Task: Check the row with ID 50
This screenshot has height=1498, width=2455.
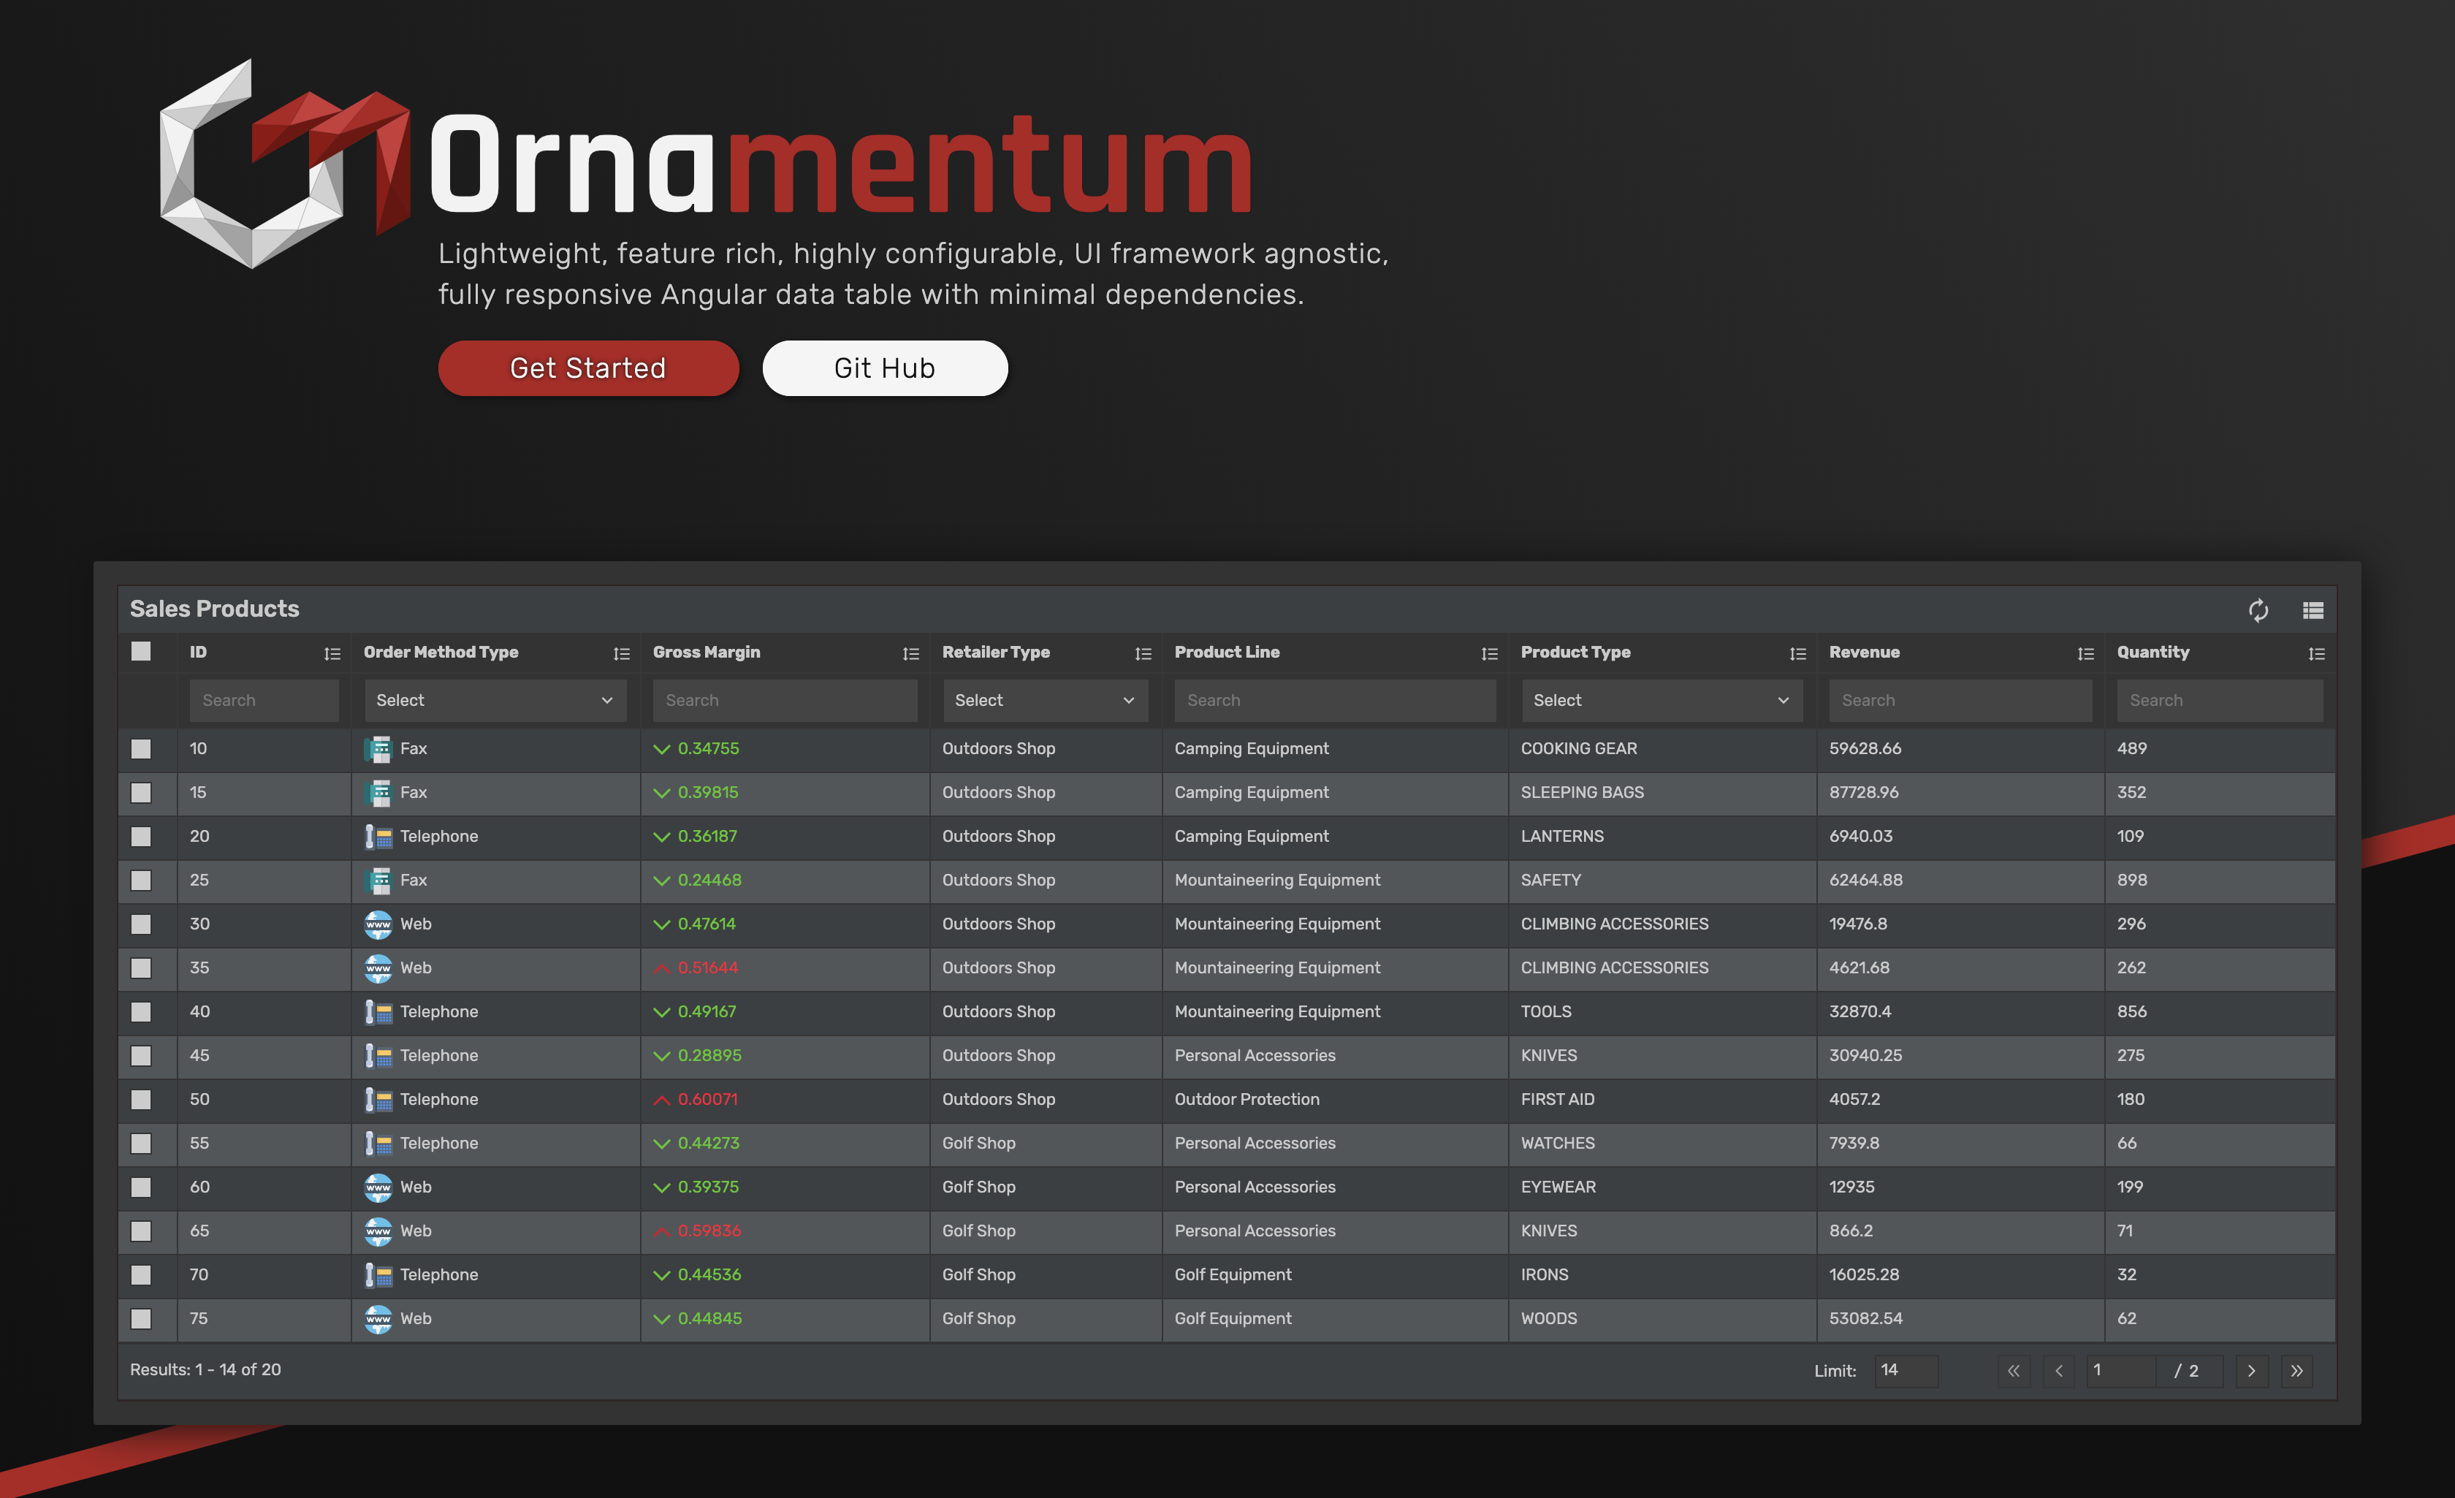Action: 142,1099
